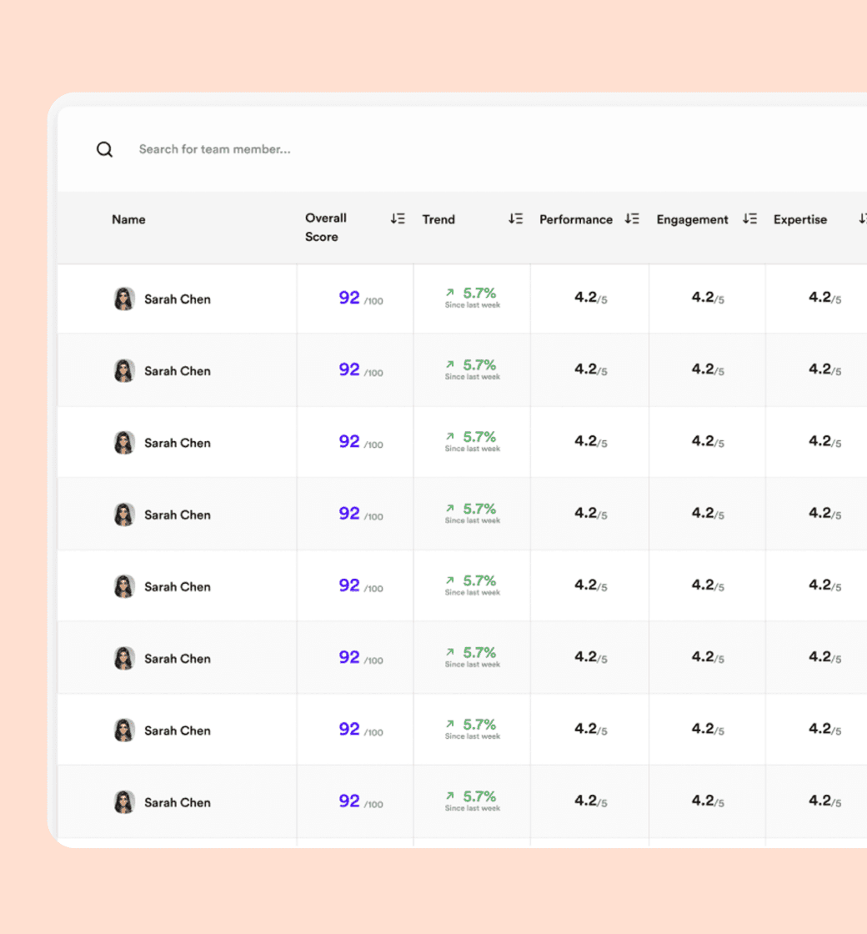
Task: Sort by Overall Score column icon
Action: click(398, 218)
